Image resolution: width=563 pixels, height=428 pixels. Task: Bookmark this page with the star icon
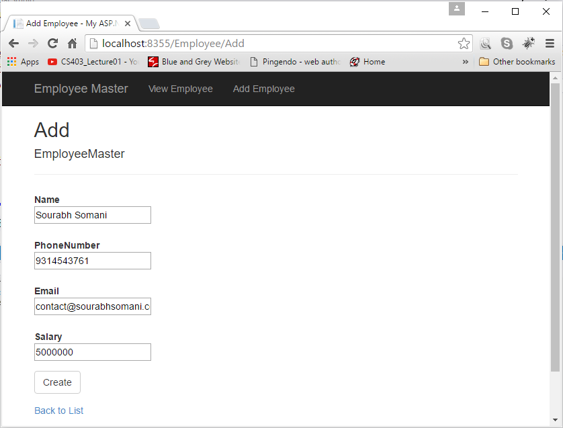(464, 44)
